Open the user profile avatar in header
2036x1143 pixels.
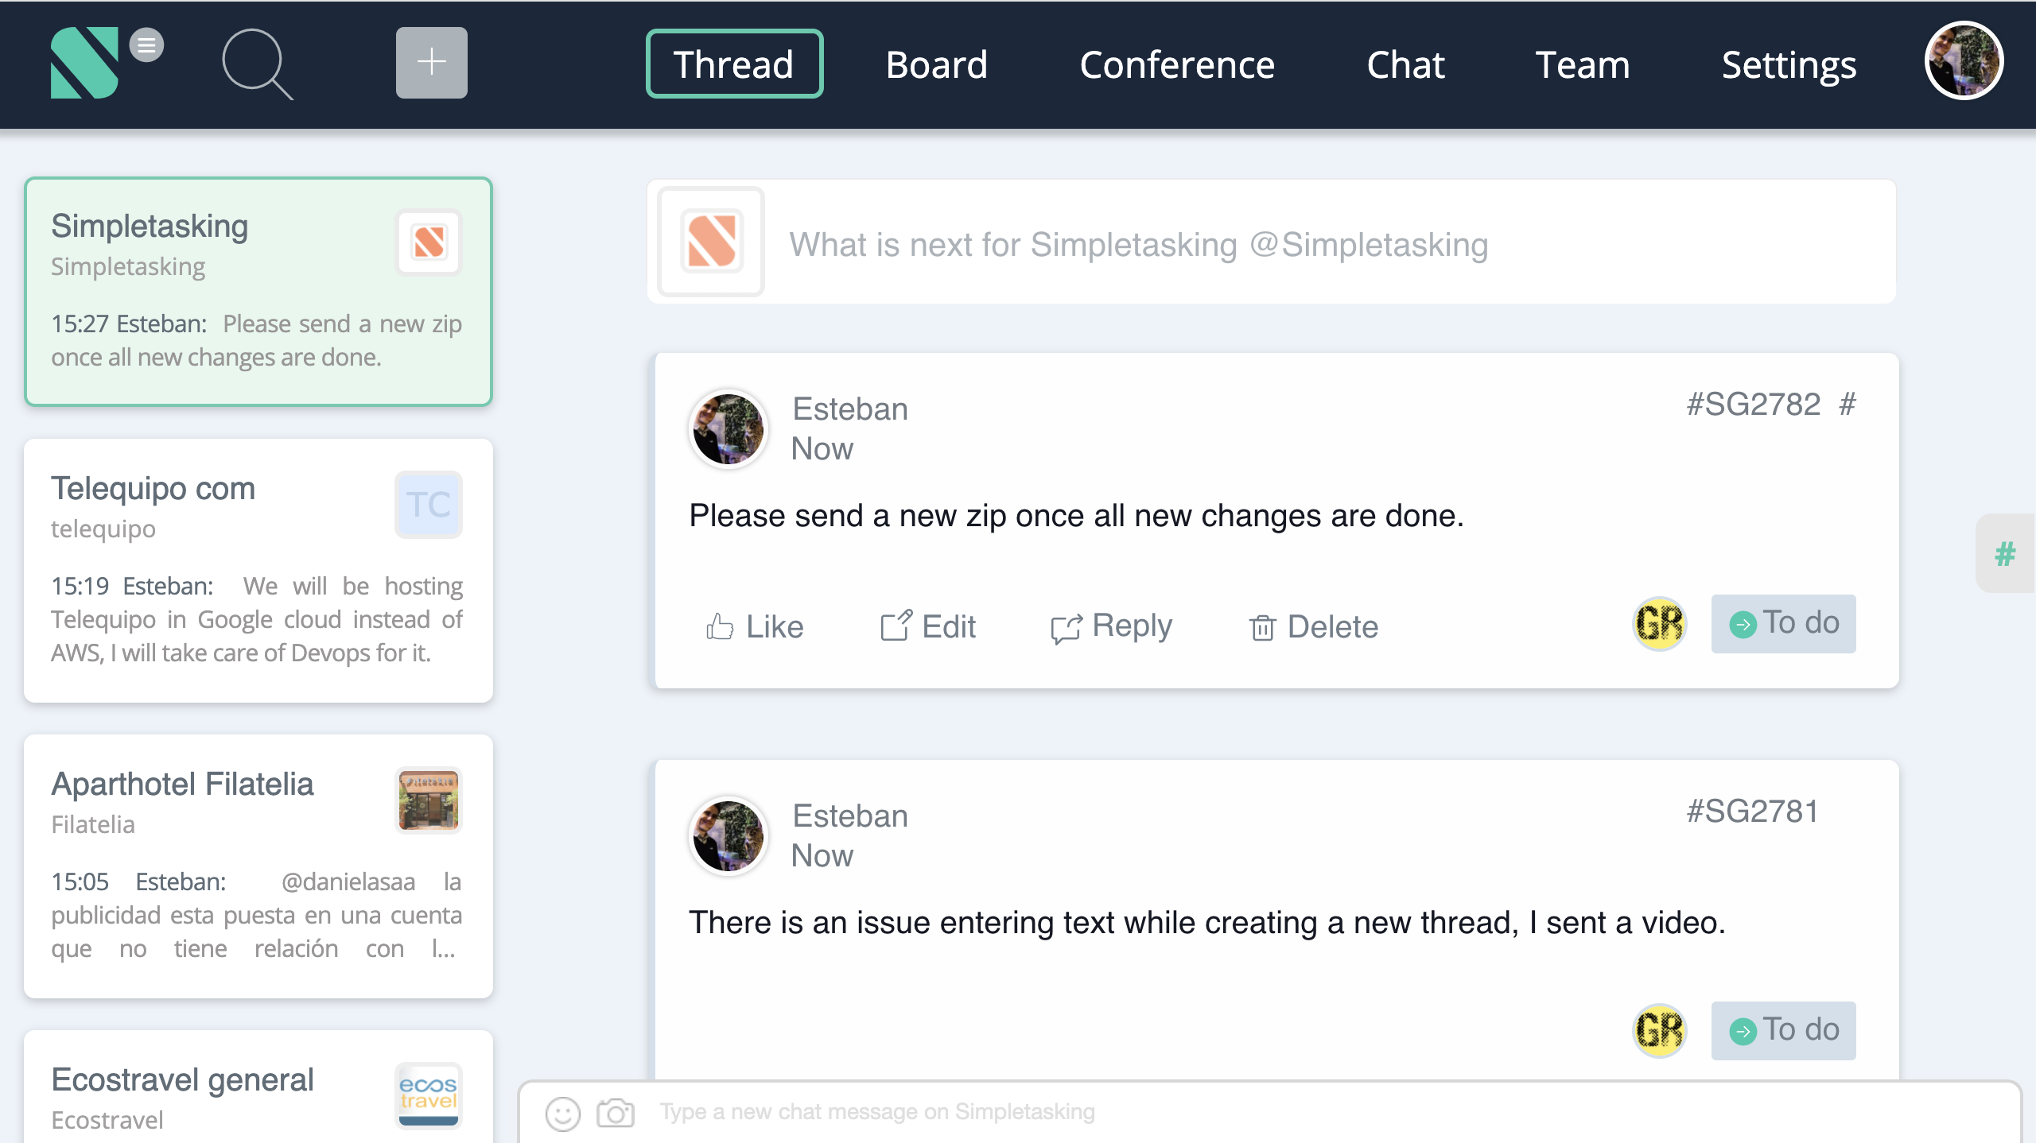(x=1964, y=60)
